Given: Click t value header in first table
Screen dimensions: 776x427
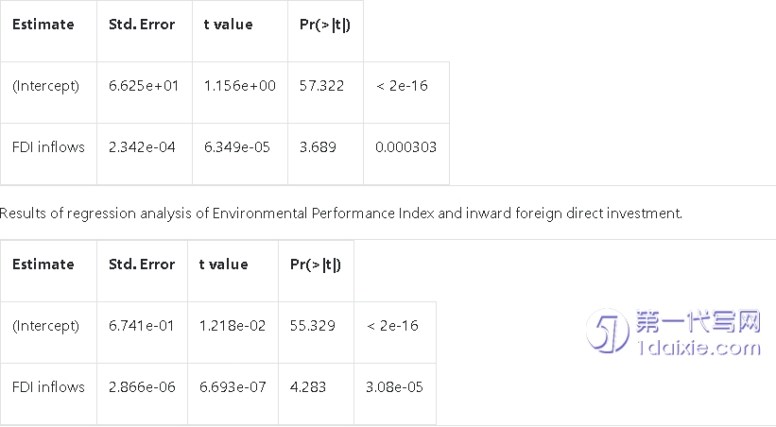Looking at the screenshot, I should pos(228,25).
